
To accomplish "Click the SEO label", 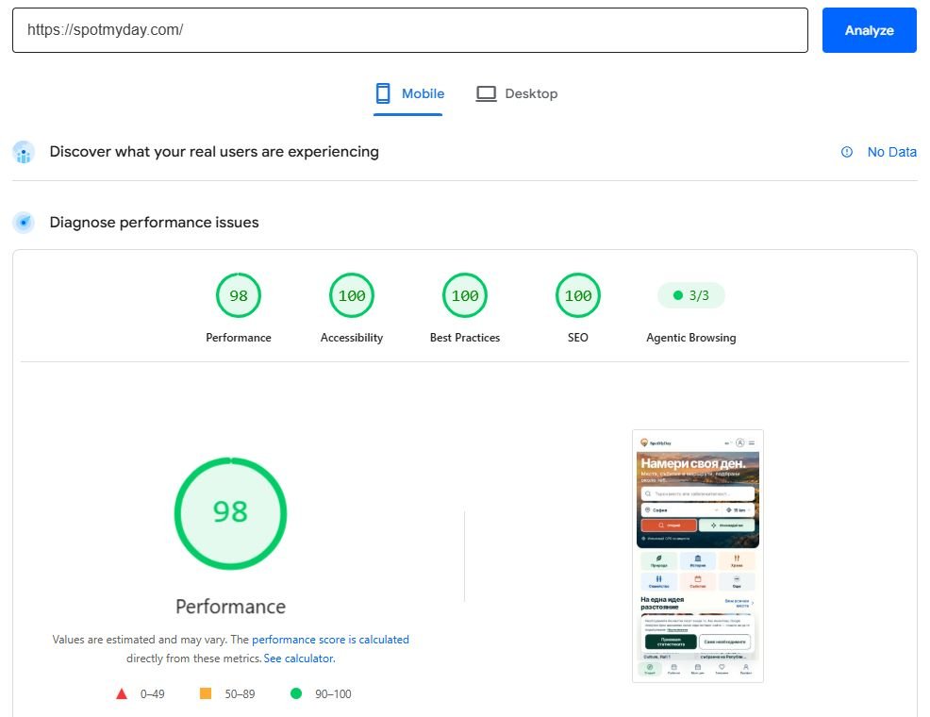I will [x=577, y=338].
